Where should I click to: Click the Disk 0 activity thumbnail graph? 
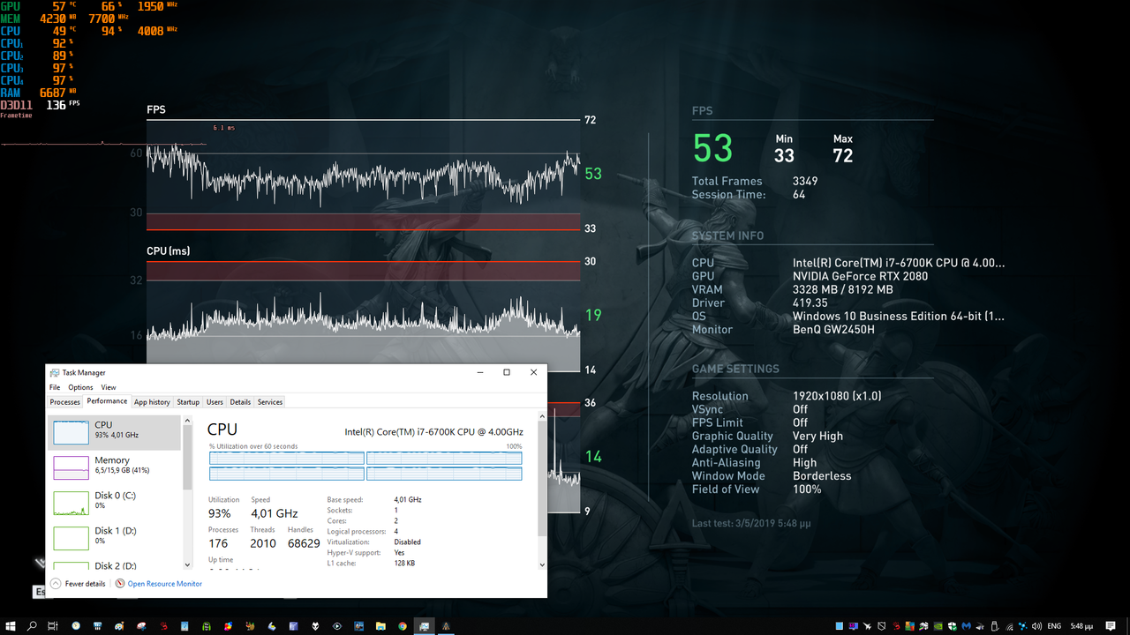tap(71, 503)
